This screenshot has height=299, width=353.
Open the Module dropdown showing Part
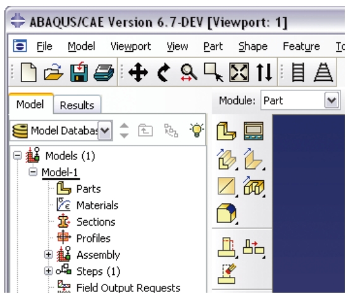[300, 101]
